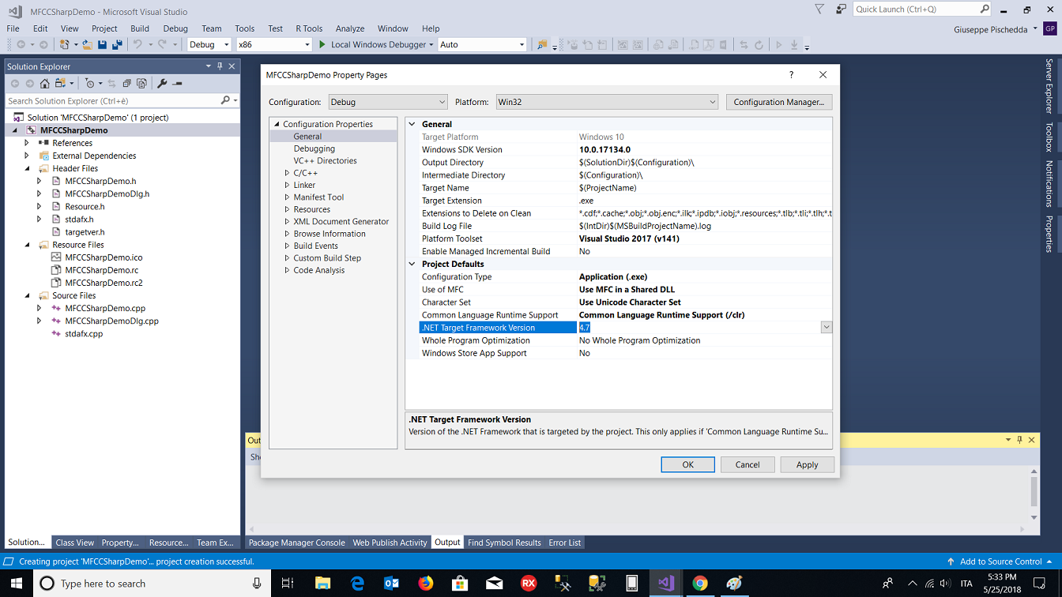Click the Windows Start button

click(16, 584)
